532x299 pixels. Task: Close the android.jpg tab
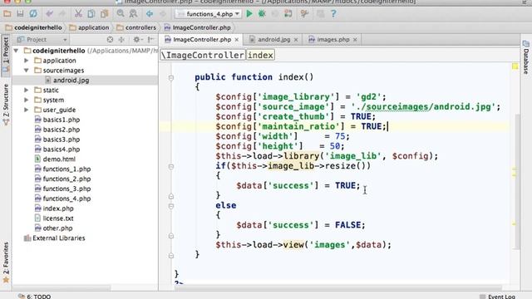296,40
